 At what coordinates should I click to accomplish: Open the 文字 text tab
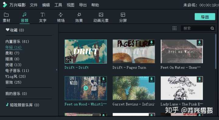point(43,18)
